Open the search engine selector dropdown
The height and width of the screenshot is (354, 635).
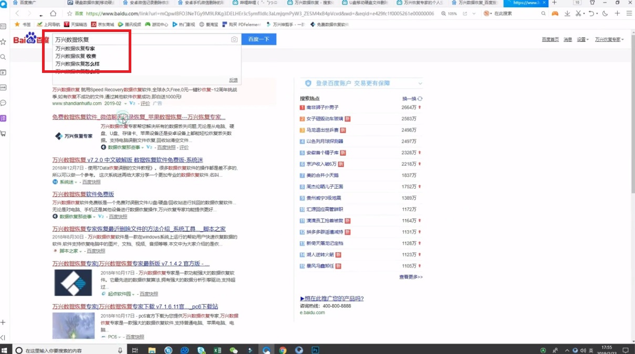pyautogui.click(x=488, y=14)
